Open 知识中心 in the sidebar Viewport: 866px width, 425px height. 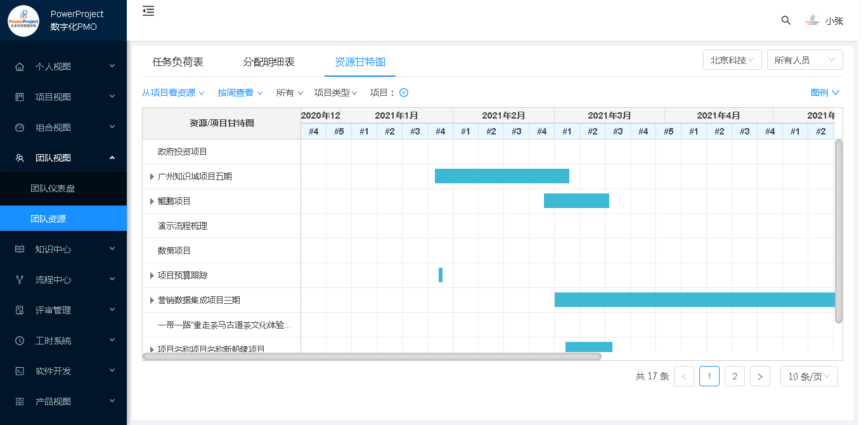(x=63, y=249)
